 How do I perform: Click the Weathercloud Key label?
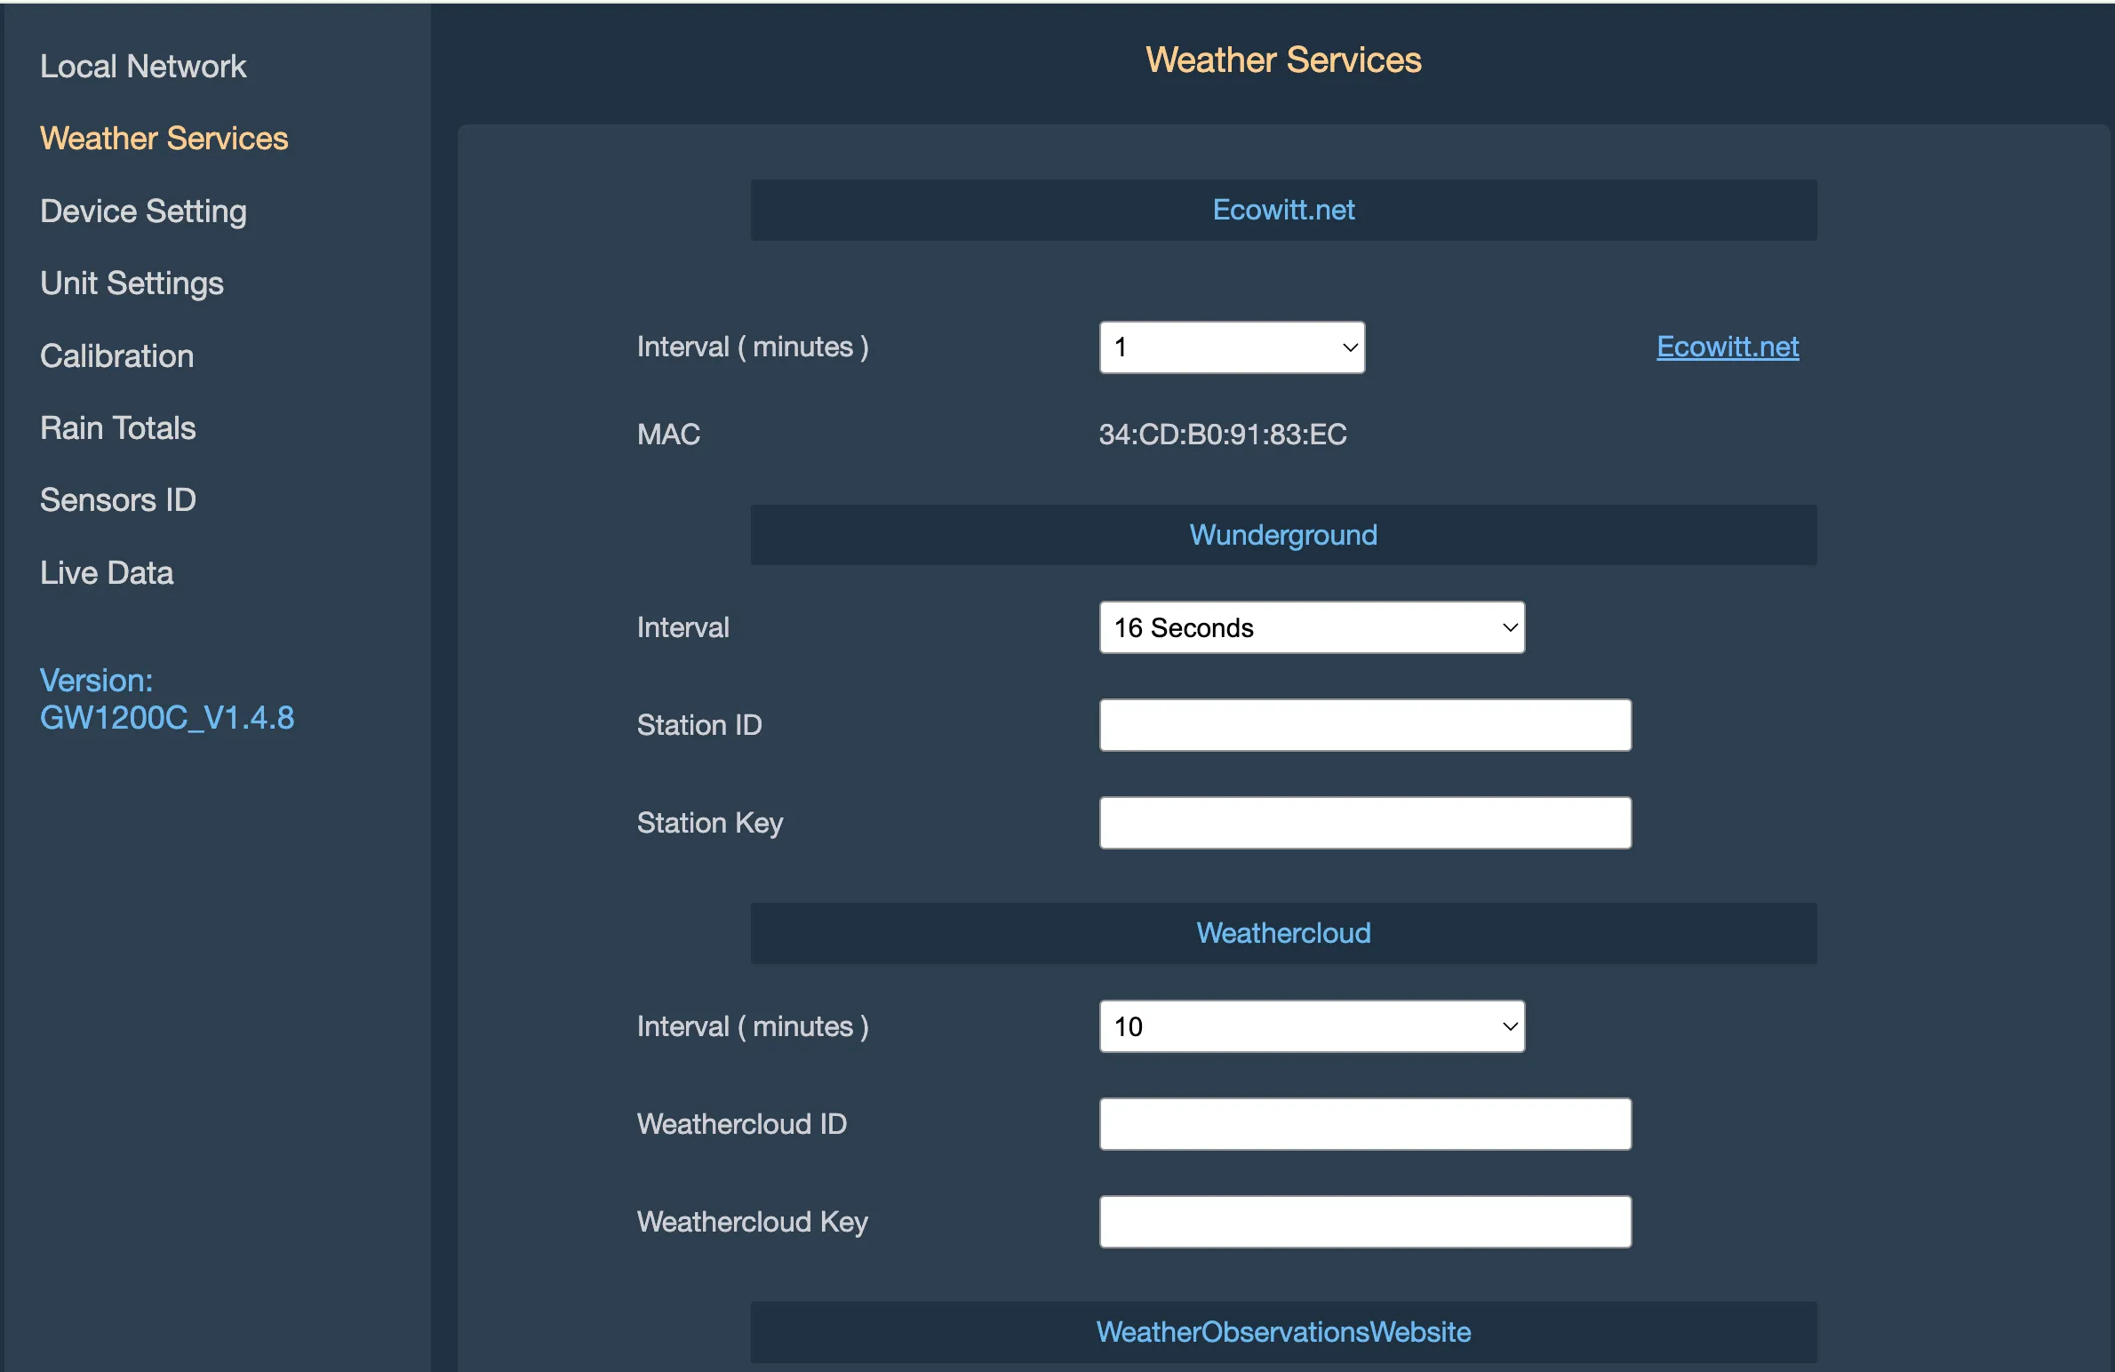tap(753, 1223)
